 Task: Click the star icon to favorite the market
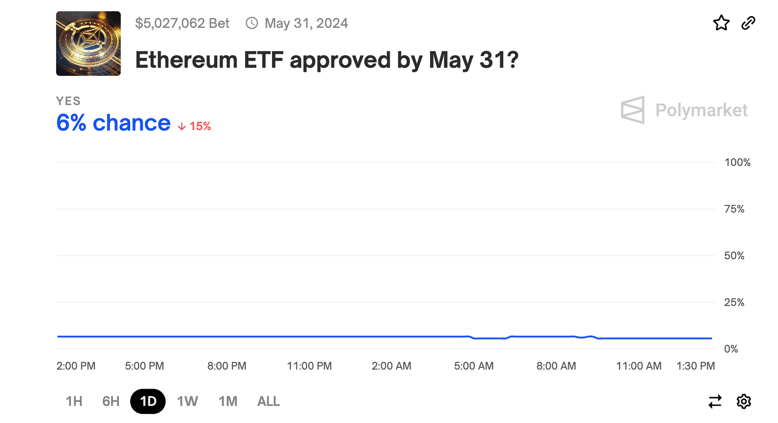(x=721, y=23)
